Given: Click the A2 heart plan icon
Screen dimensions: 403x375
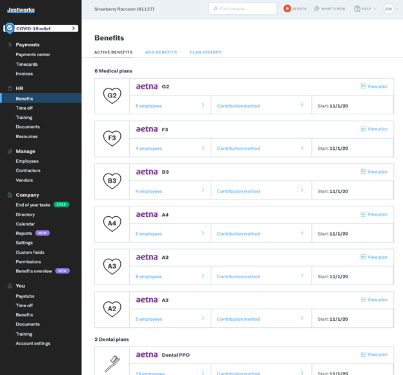Looking at the screenshot, I should [112, 309].
